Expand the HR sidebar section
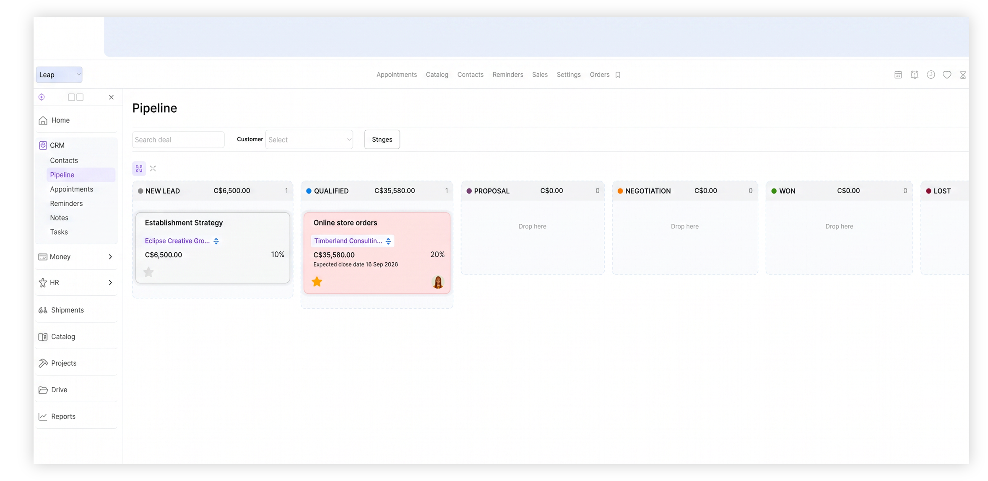The height and width of the screenshot is (481, 988). point(76,282)
